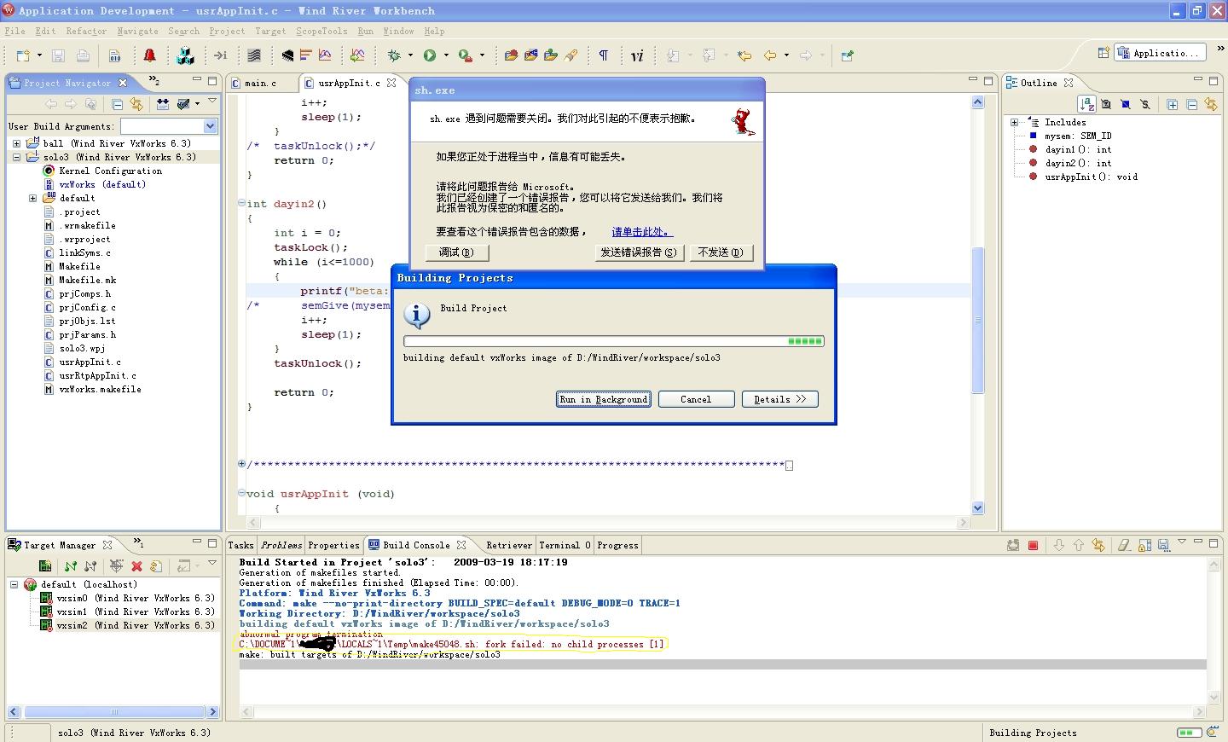Screen dimensions: 1228x742
Task: Expand the ball project tree node
Action: coord(16,143)
